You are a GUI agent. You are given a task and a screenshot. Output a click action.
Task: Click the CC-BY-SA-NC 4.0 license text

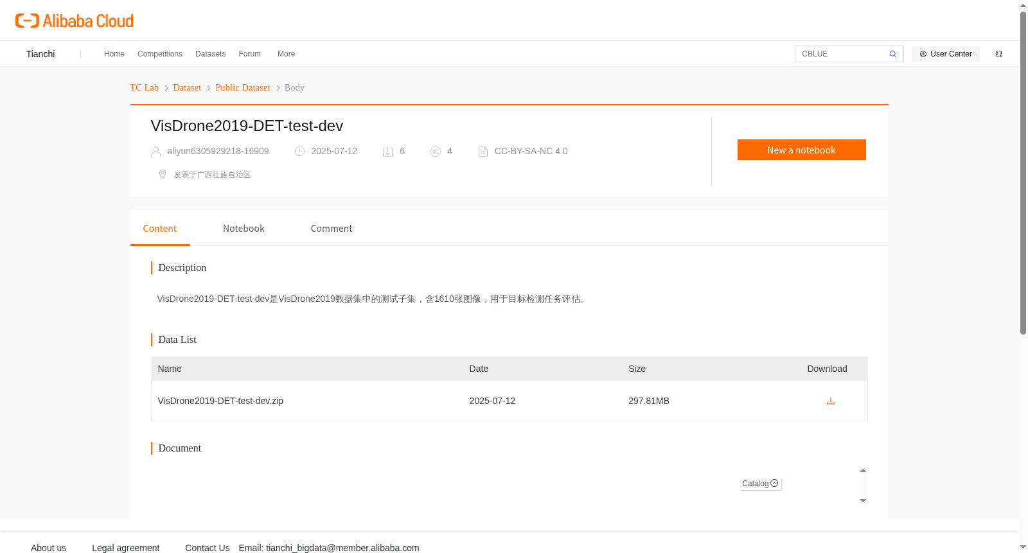pos(531,151)
